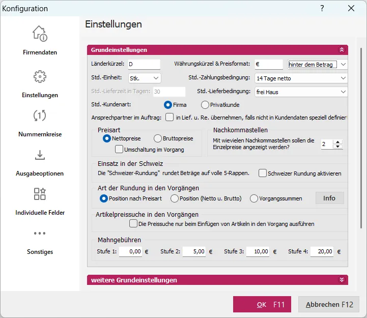Open the Firmendaten house icon
Image resolution: width=367 pixels, height=318 pixels.
coord(40,34)
